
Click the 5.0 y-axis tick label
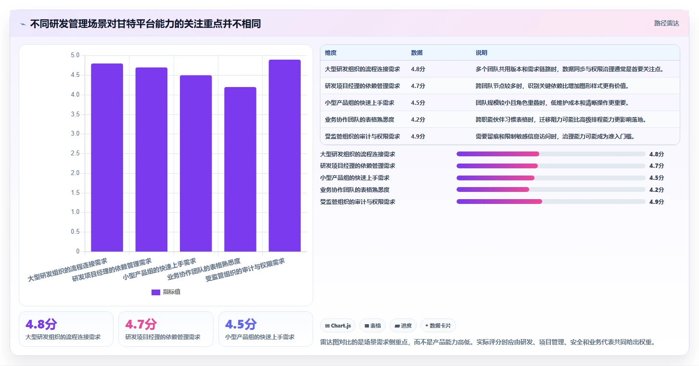[75, 55]
